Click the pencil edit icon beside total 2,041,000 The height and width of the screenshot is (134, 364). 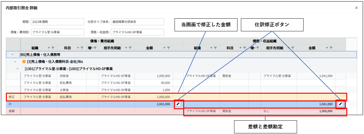click(178, 104)
